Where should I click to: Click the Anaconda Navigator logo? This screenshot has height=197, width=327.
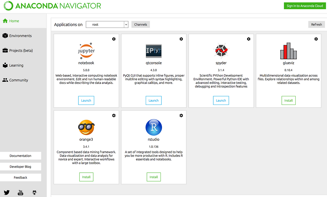pyautogui.click(x=52, y=6)
